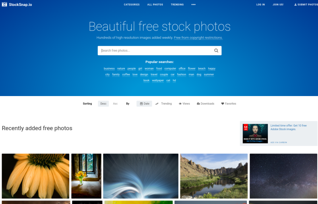Image resolution: width=318 pixels, height=204 pixels.
Task: Open the Trending nav item
Action: coord(177,5)
